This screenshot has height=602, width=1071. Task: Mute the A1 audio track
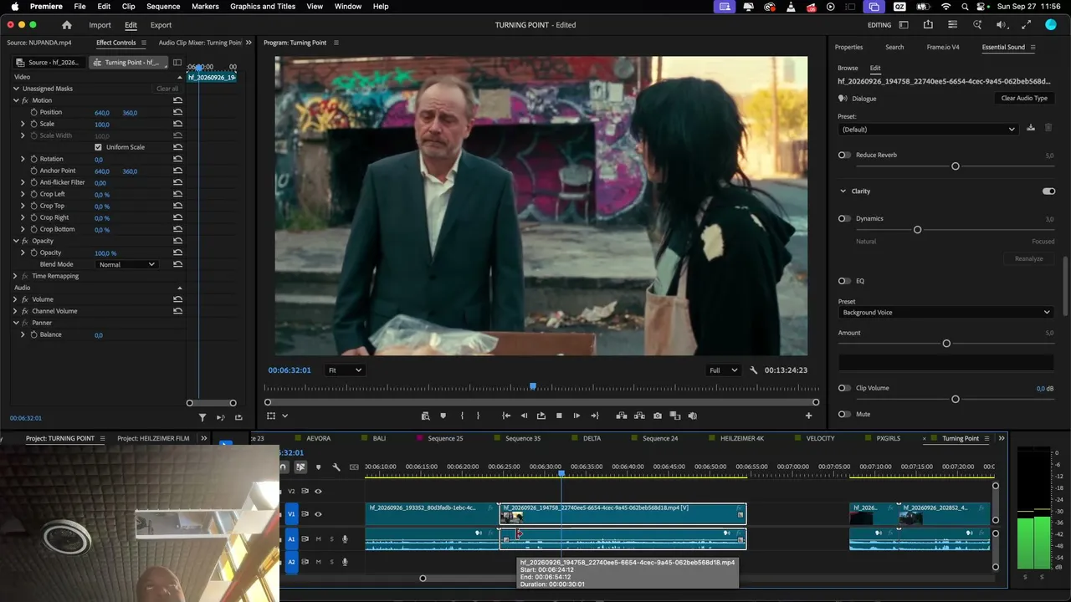pyautogui.click(x=318, y=539)
